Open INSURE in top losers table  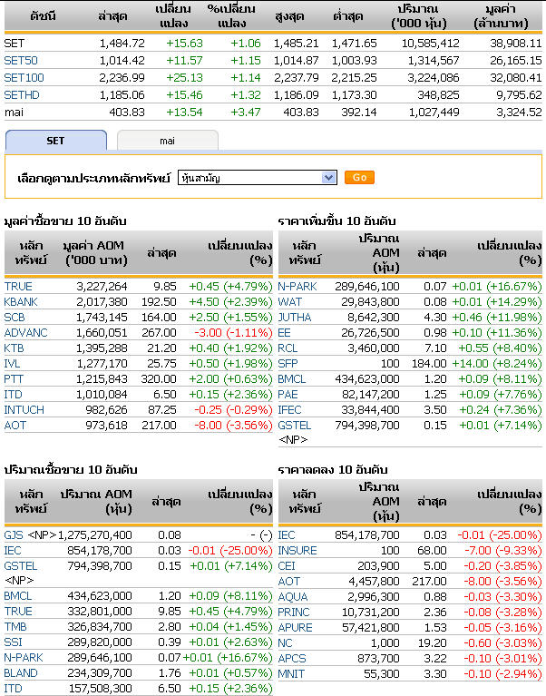[297, 551]
